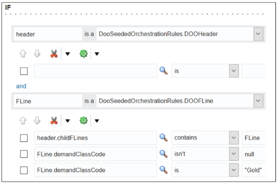Image resolution: width=278 pixels, height=183 pixels.
Task: Open the arrow menu beside the header scissors icon
Action: (x=68, y=54)
